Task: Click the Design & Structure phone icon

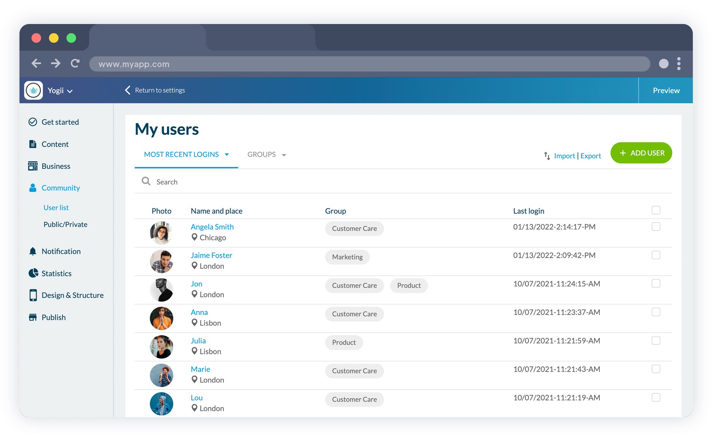Action: click(33, 295)
